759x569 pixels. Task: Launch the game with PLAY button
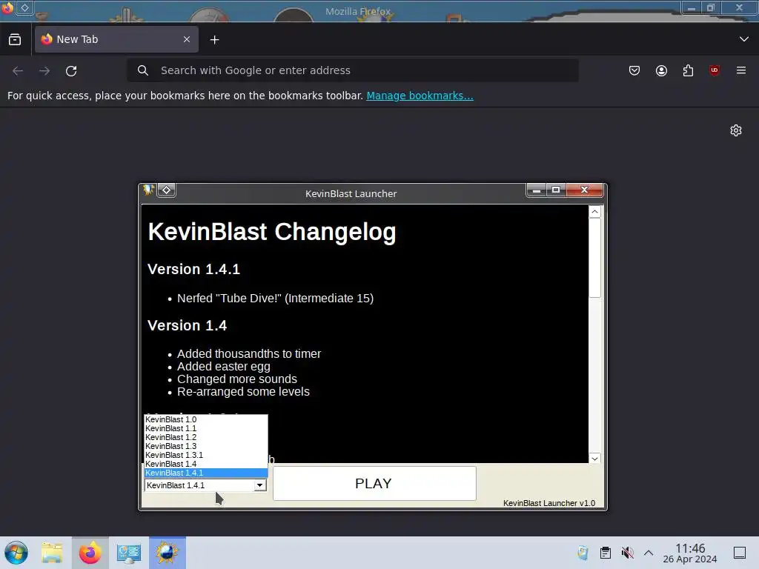(x=374, y=483)
